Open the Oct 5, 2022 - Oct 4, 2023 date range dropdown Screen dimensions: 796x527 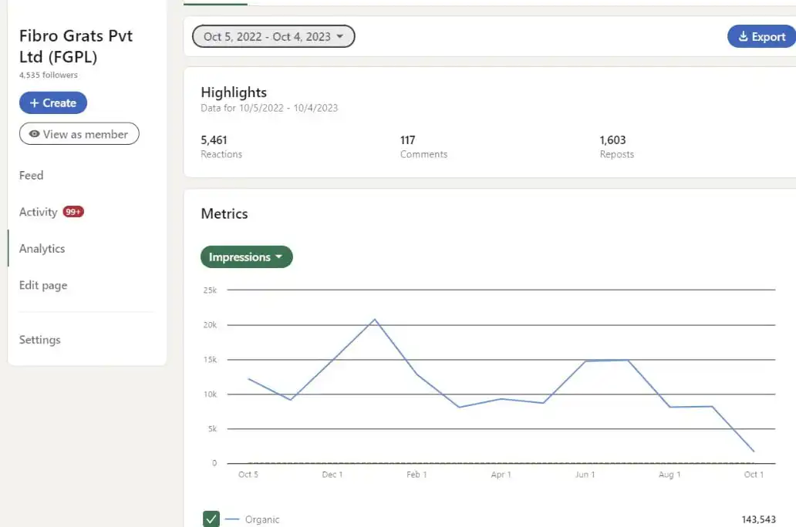pos(273,36)
